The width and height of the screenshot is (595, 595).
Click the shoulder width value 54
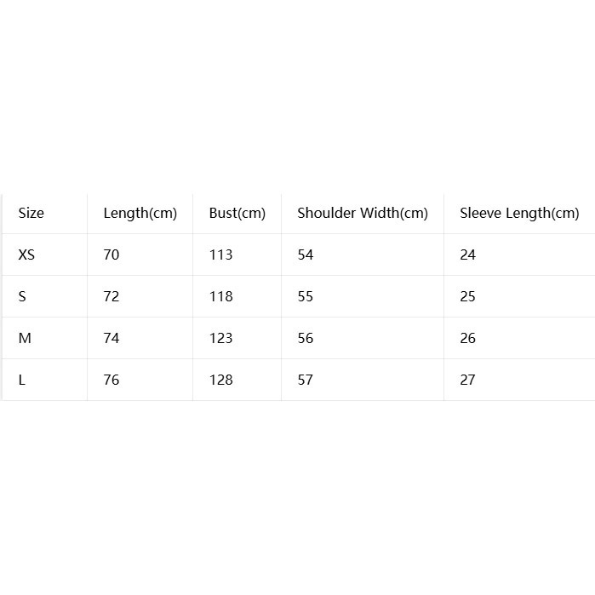click(306, 255)
